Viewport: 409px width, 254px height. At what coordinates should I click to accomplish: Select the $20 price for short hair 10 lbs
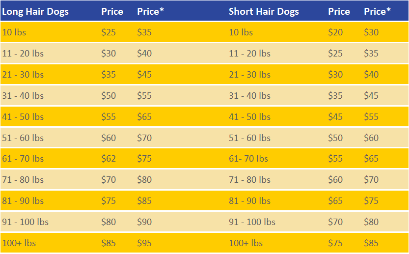(x=335, y=32)
